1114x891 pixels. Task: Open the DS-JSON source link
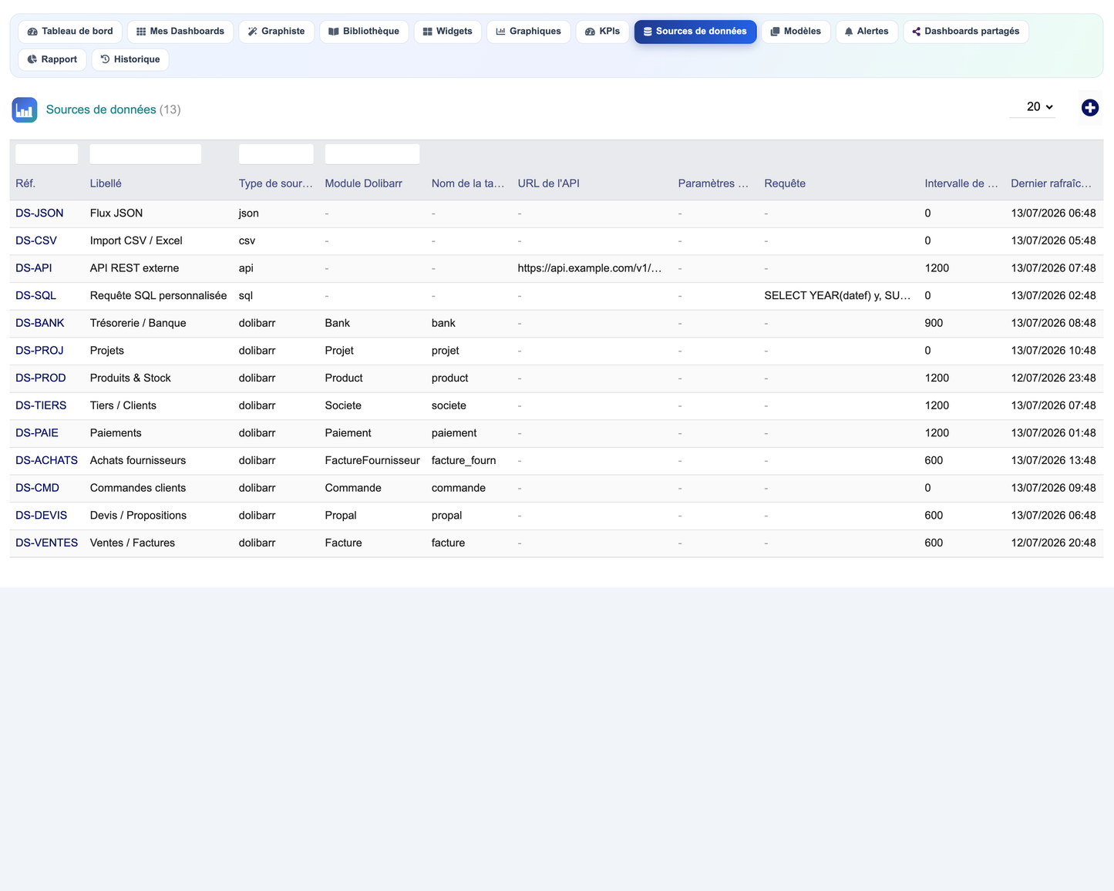39,214
